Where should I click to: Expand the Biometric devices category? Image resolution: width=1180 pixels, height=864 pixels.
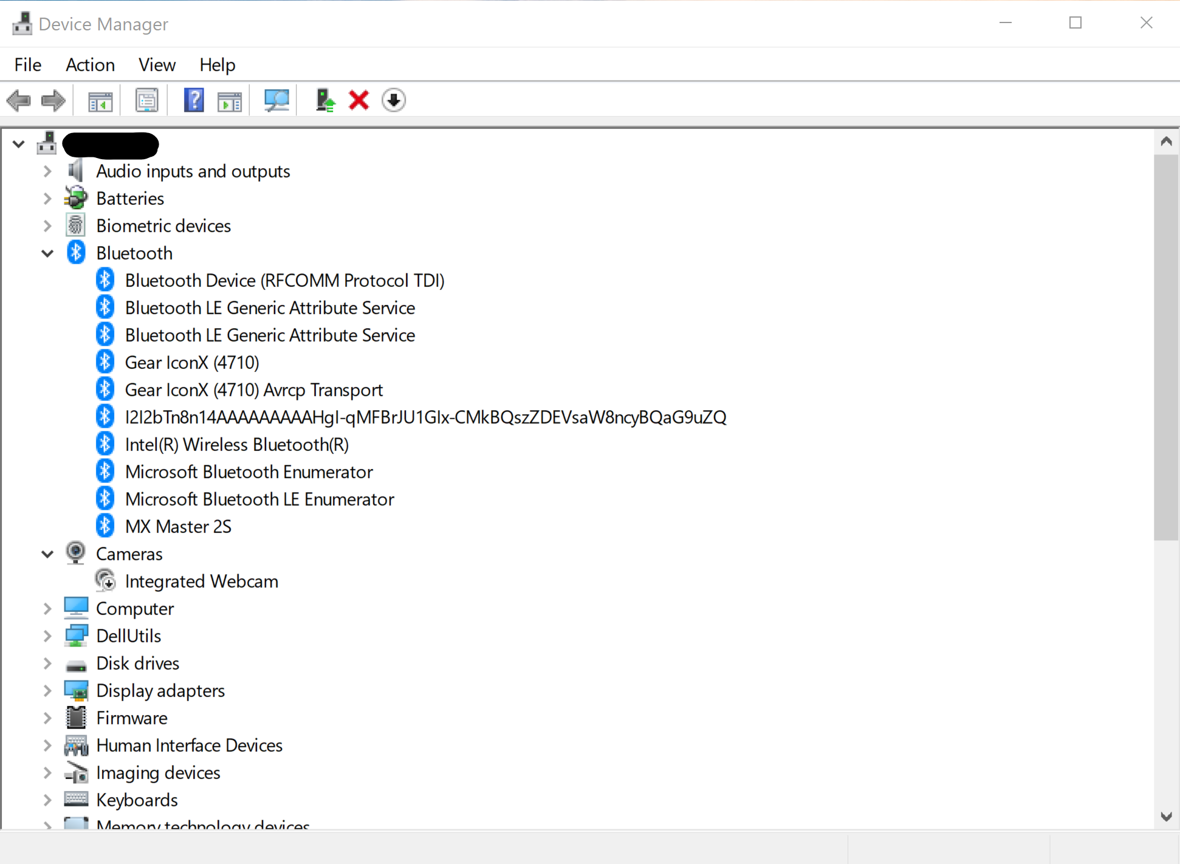click(47, 226)
